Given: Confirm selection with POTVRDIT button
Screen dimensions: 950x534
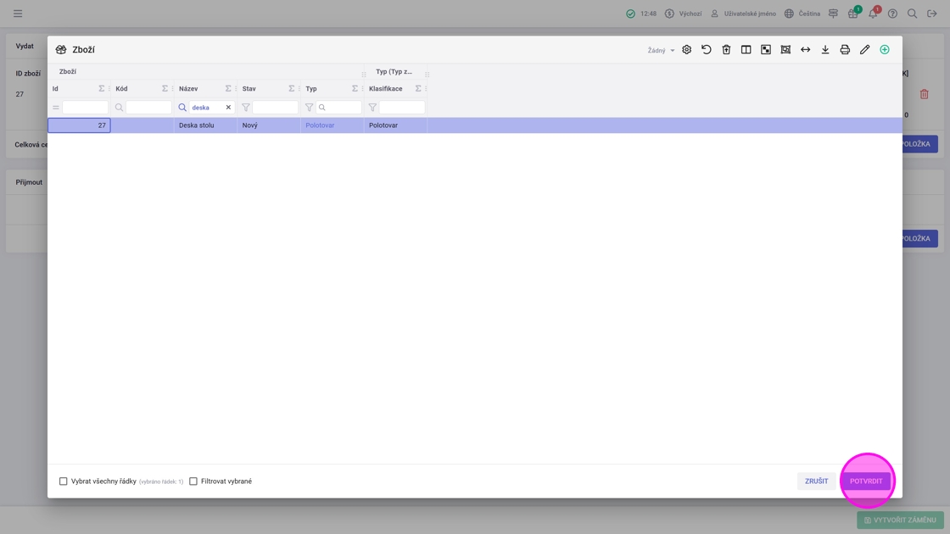Looking at the screenshot, I should tap(866, 481).
